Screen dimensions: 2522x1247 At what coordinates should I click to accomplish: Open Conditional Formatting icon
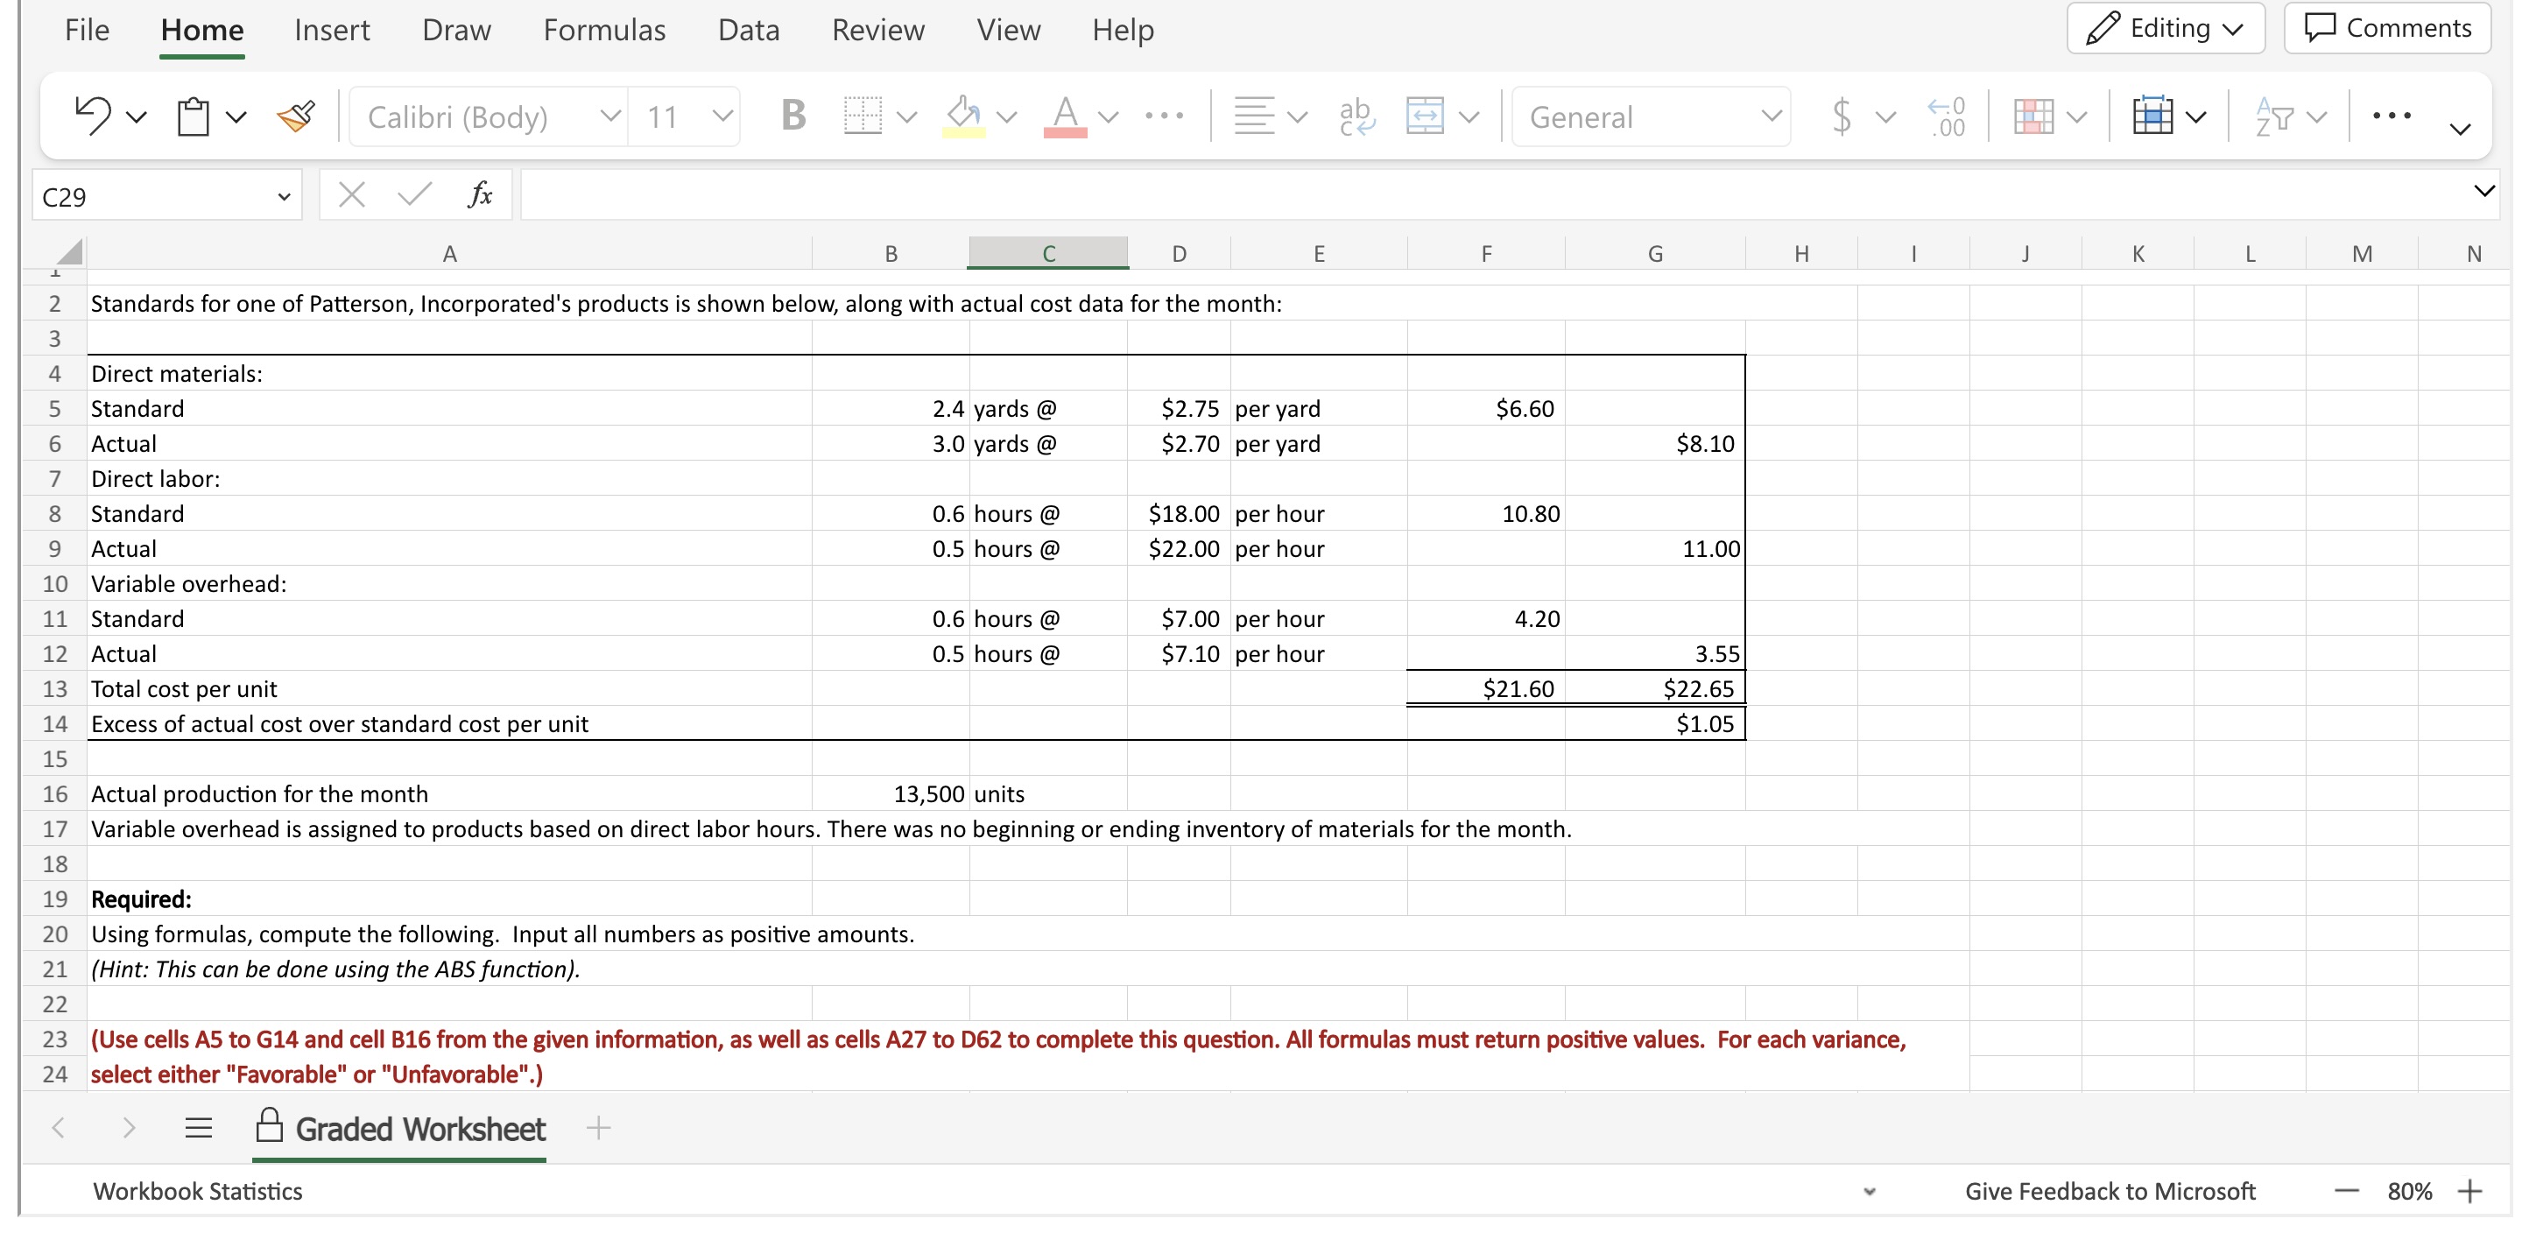click(x=2034, y=116)
